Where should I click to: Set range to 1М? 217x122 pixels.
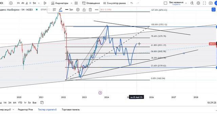coord(5,103)
